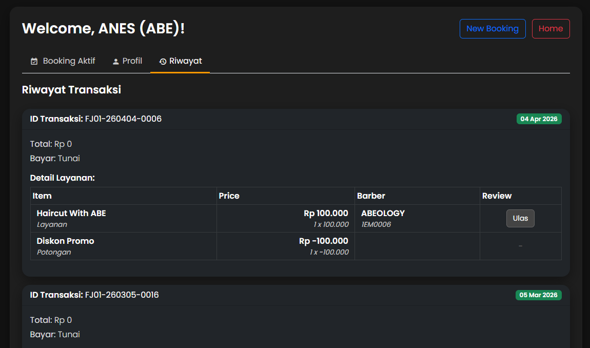The height and width of the screenshot is (348, 590).
Task: Go to Home page
Action: tap(551, 29)
